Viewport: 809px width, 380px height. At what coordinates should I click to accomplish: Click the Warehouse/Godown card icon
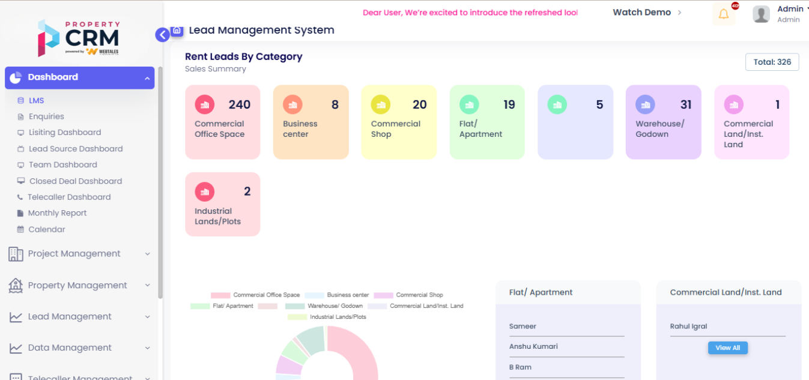click(645, 104)
